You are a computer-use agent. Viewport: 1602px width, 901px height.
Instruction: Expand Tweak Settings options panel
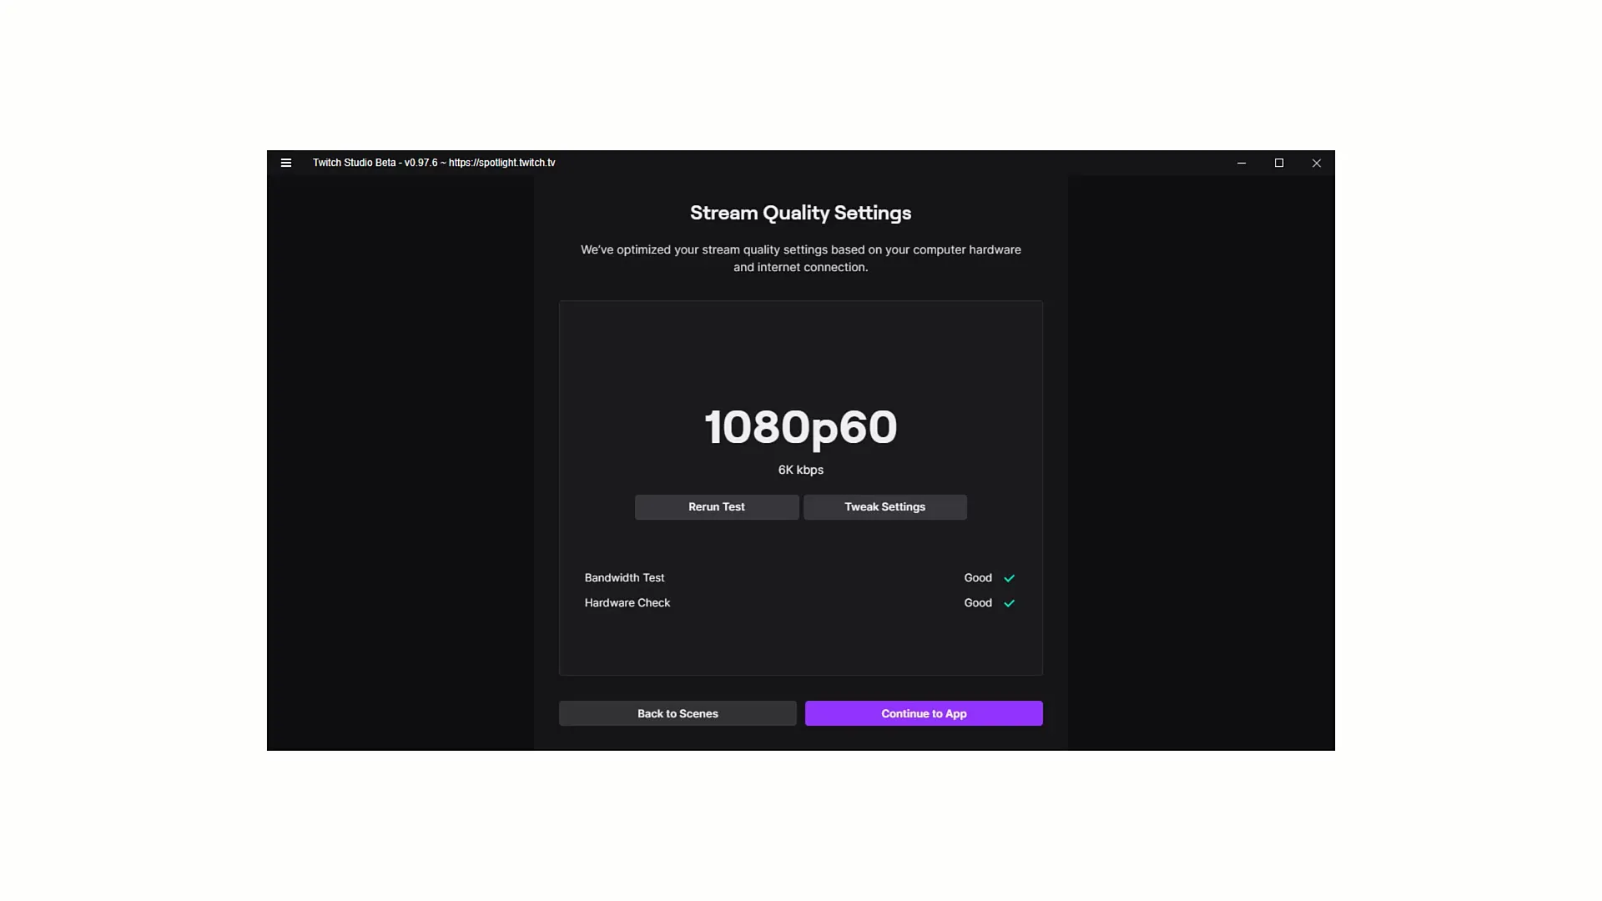884,506
